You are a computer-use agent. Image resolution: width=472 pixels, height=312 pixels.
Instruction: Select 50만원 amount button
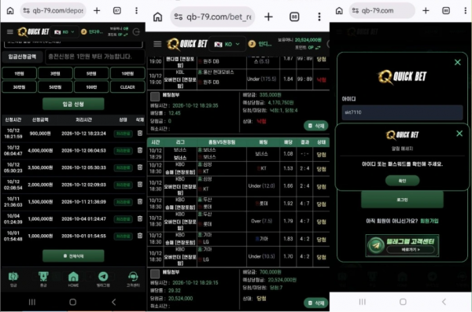[x=55, y=87]
